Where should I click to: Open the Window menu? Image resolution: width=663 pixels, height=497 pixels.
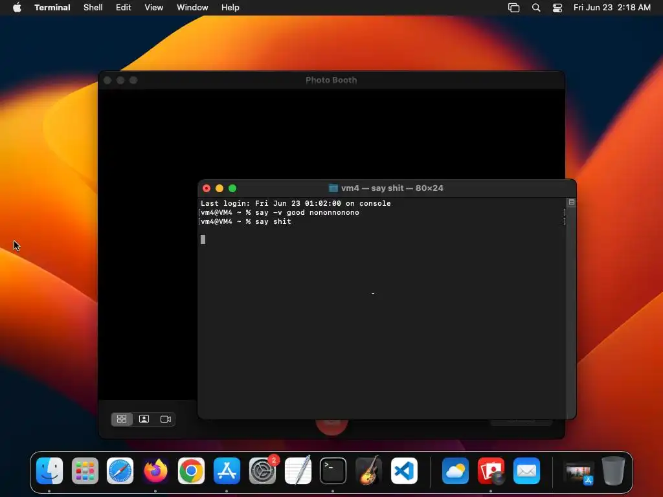192,8
